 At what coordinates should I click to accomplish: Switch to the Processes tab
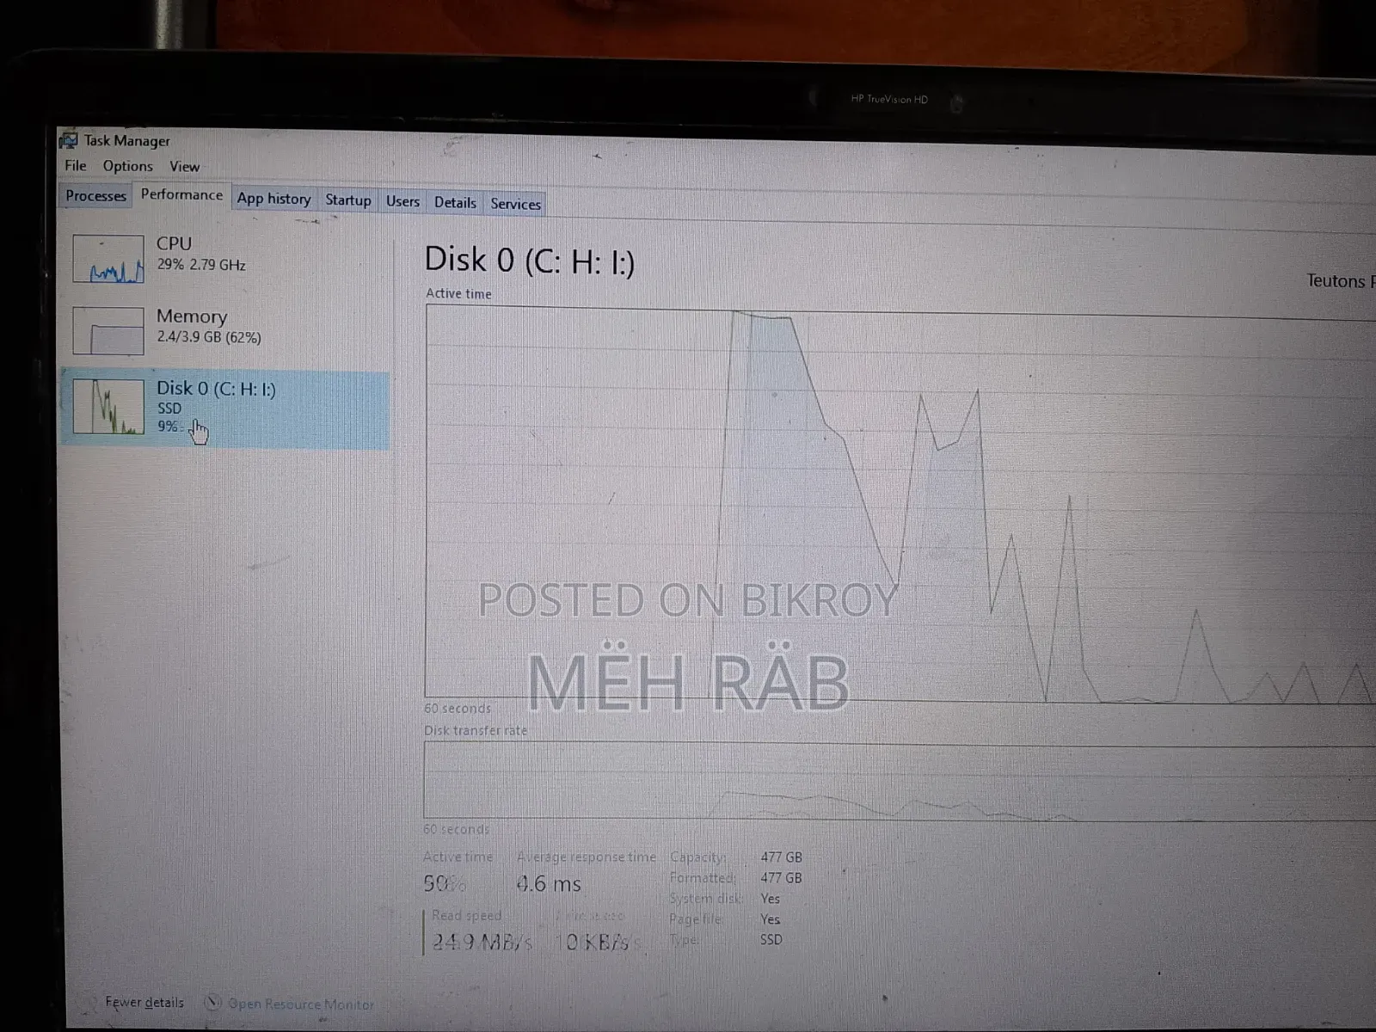[95, 195]
